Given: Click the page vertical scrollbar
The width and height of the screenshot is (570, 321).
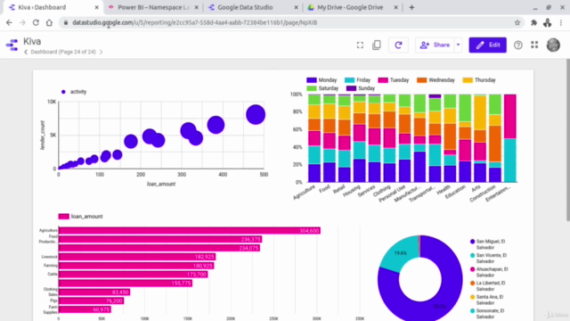Looking at the screenshot, I should coord(568,140).
